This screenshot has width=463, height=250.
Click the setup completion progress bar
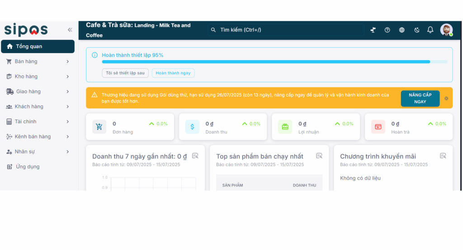(274, 62)
